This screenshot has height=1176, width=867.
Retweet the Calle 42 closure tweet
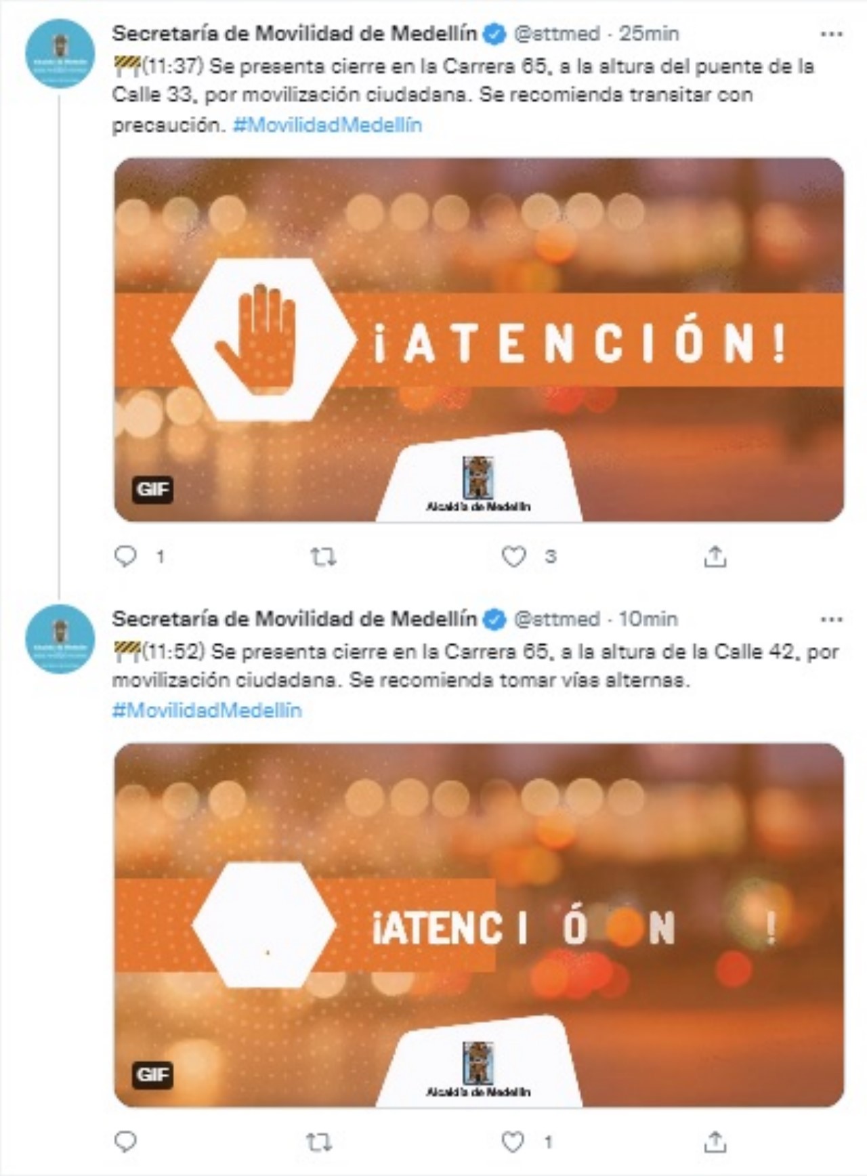(x=319, y=1143)
